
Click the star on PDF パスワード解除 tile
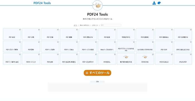pyautogui.click(x=20, y=42)
